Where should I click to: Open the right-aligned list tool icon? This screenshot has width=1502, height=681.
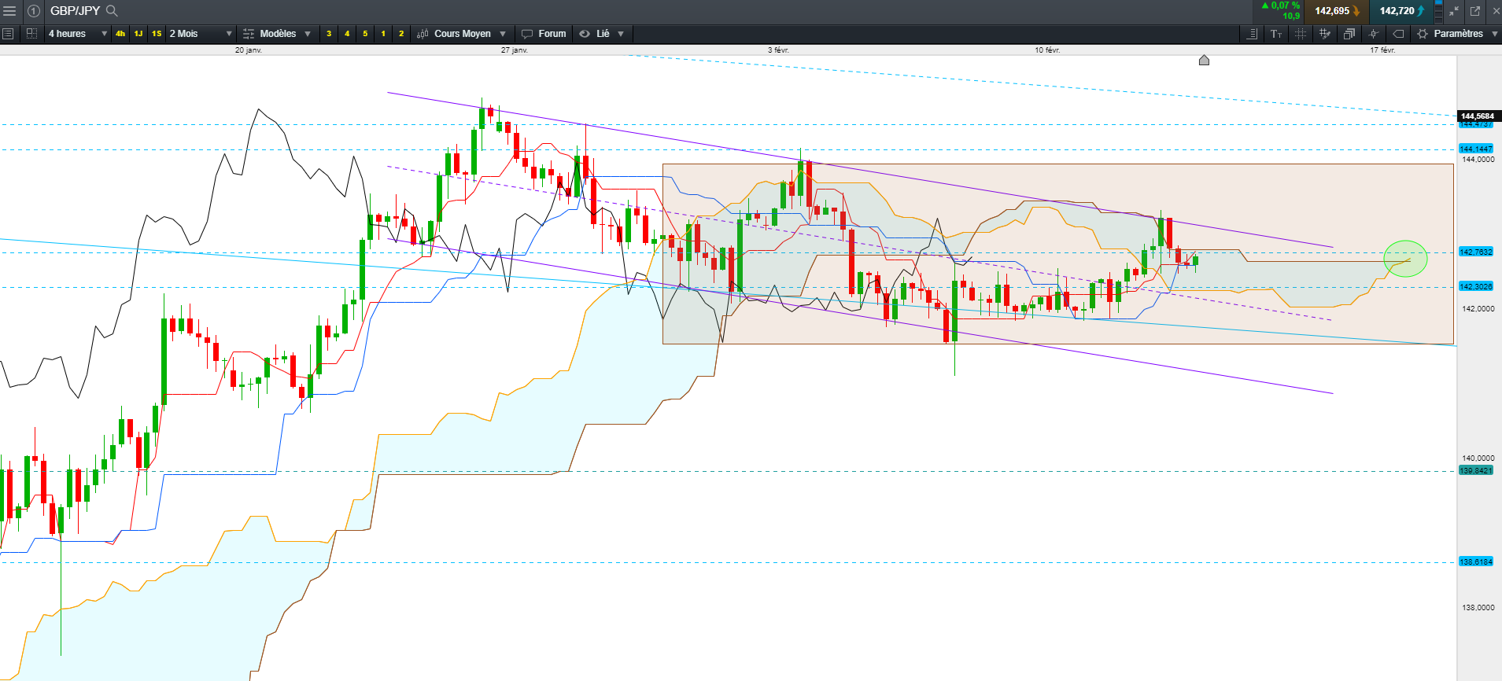tap(1253, 34)
